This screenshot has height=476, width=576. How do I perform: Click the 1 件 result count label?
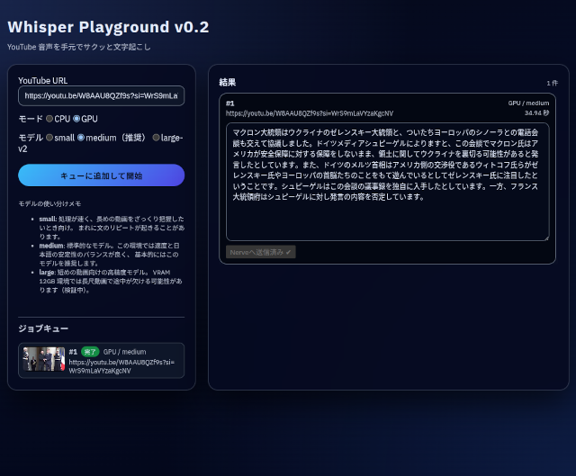552,83
